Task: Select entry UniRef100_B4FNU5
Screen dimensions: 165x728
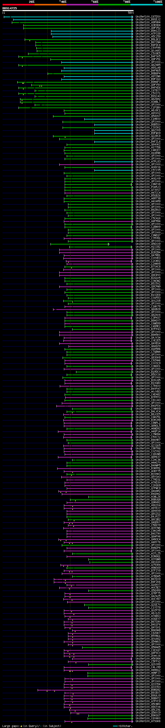Action: coord(148,71)
